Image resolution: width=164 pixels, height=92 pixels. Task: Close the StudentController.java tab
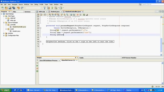coord(83,12)
